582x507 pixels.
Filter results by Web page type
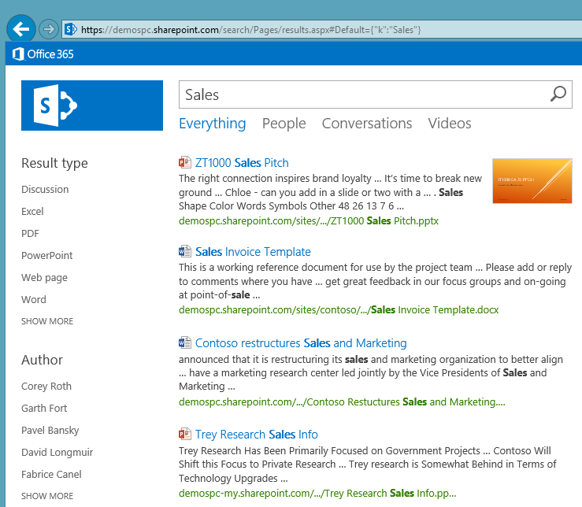[44, 278]
